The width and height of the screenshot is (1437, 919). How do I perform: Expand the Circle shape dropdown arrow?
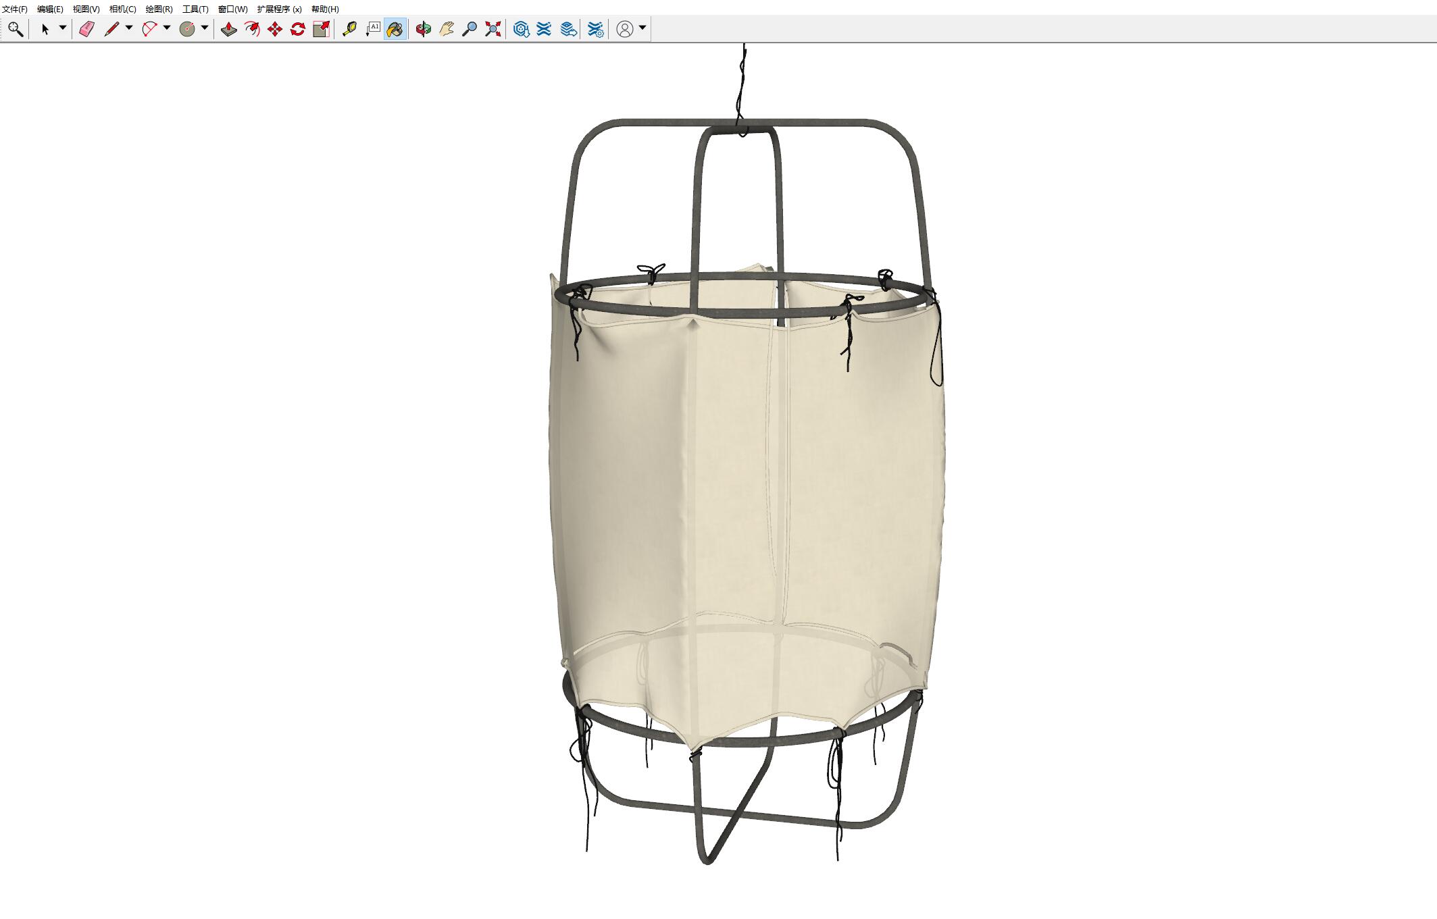205,28
